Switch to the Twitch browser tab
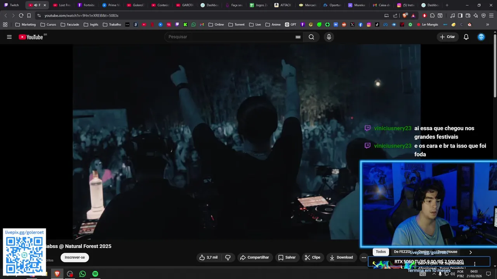Viewport: 497px width, 279px height. click(12, 5)
